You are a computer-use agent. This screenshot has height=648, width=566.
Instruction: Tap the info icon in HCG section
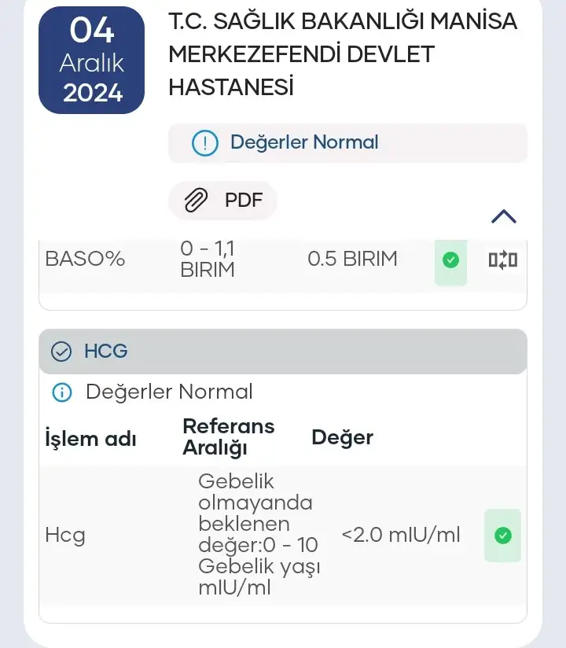(x=61, y=392)
